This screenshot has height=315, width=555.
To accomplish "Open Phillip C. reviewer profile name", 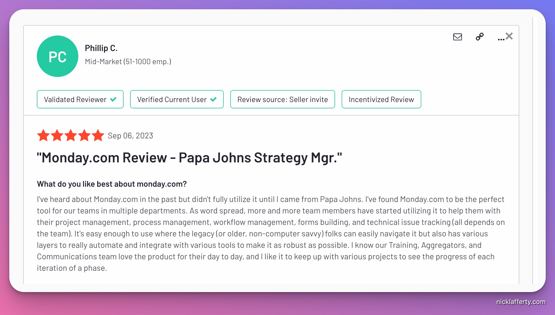I will click(101, 48).
